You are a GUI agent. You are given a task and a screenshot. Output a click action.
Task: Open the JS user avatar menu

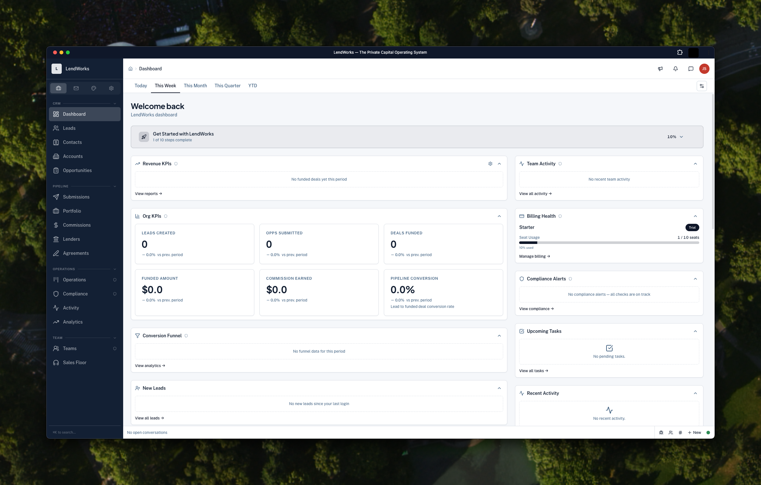[x=704, y=69]
